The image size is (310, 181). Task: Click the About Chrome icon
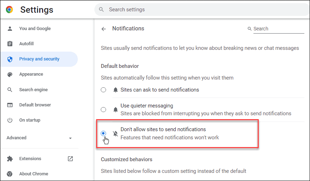click(x=10, y=174)
